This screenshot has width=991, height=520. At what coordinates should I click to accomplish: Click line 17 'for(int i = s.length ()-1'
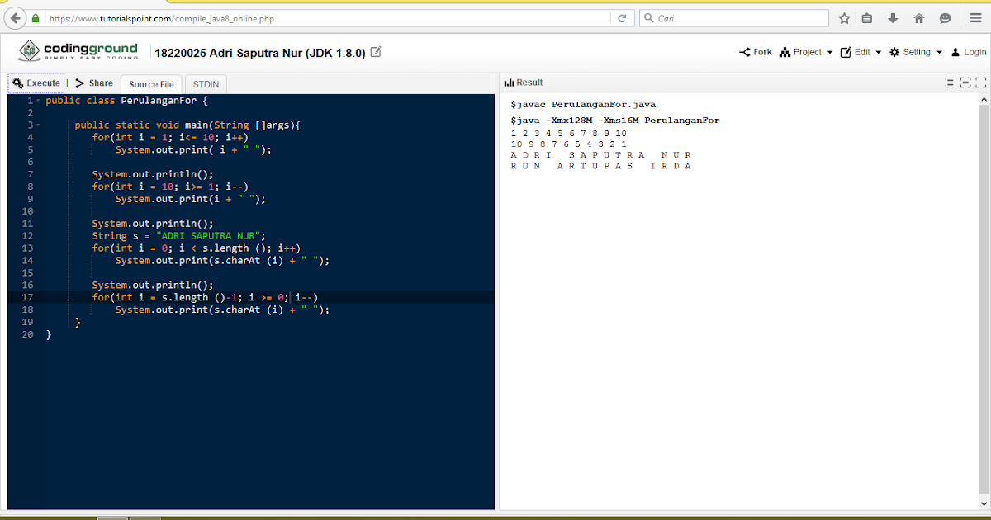(x=205, y=297)
